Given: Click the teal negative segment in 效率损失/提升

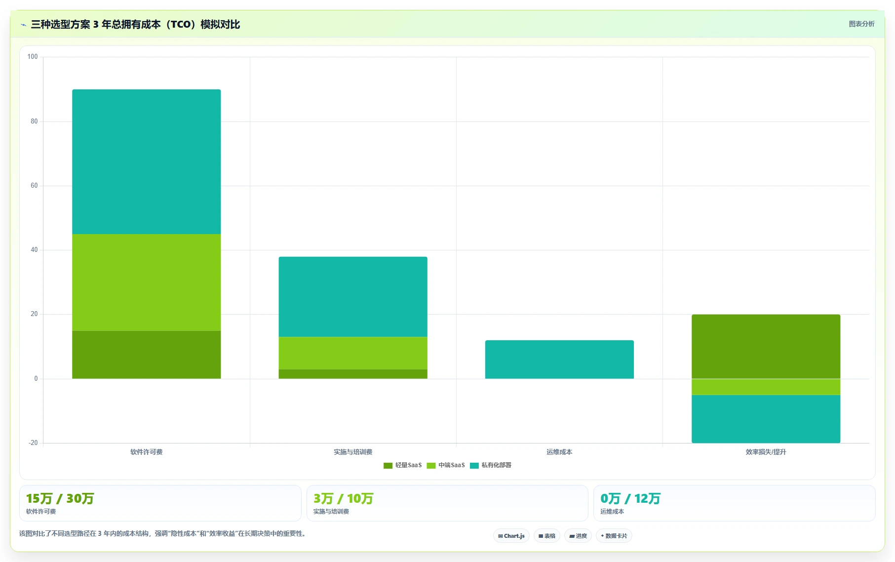Looking at the screenshot, I should coord(766,419).
